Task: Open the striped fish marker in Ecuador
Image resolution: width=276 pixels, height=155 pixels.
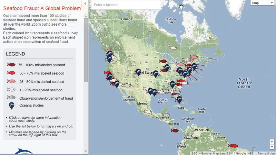Action: (181, 145)
